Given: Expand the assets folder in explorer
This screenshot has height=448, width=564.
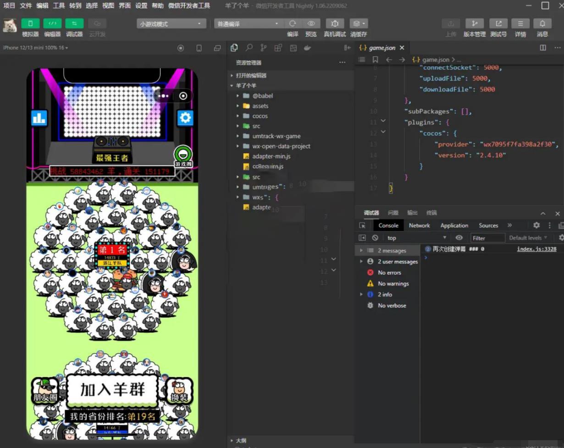Looking at the screenshot, I should pyautogui.click(x=260, y=106).
